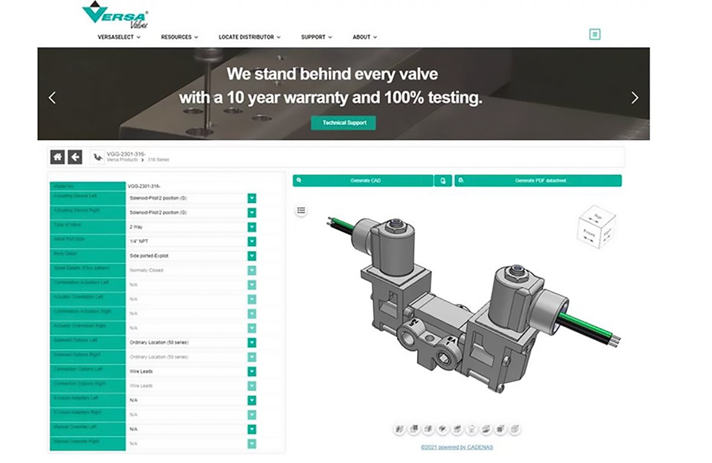Open the RESOURCES menu

(x=179, y=37)
